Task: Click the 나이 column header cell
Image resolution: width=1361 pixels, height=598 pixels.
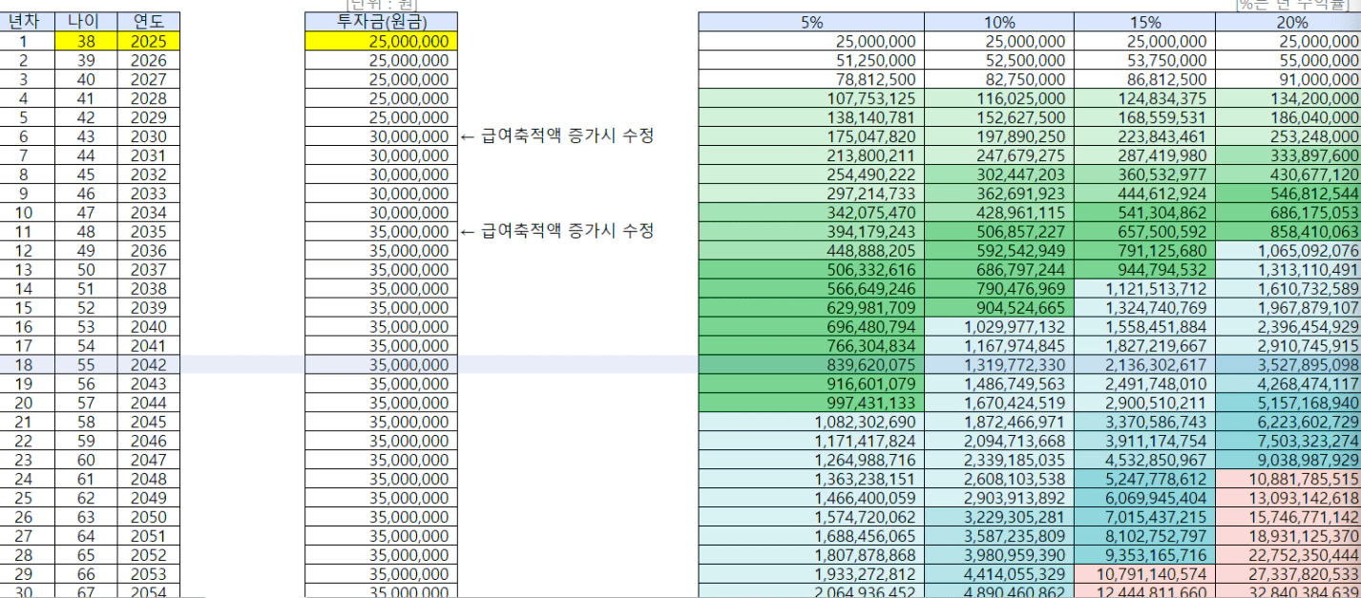Action: point(85,22)
